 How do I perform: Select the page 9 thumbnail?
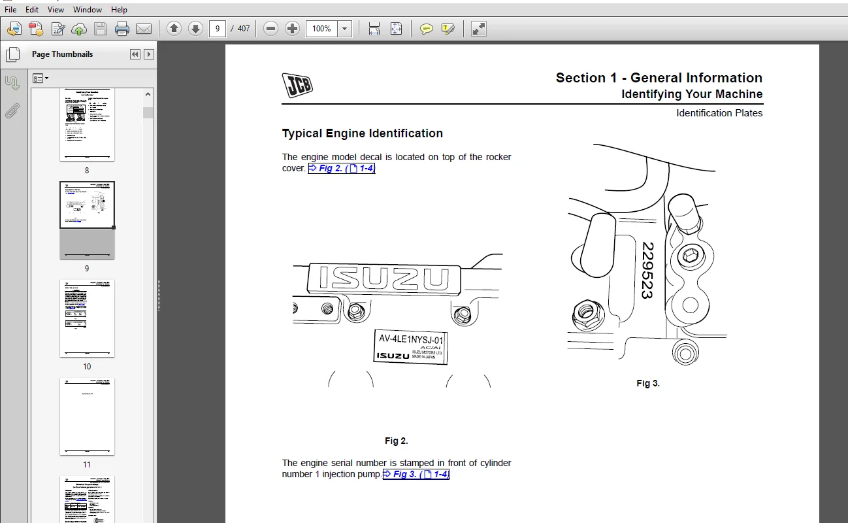click(87, 220)
